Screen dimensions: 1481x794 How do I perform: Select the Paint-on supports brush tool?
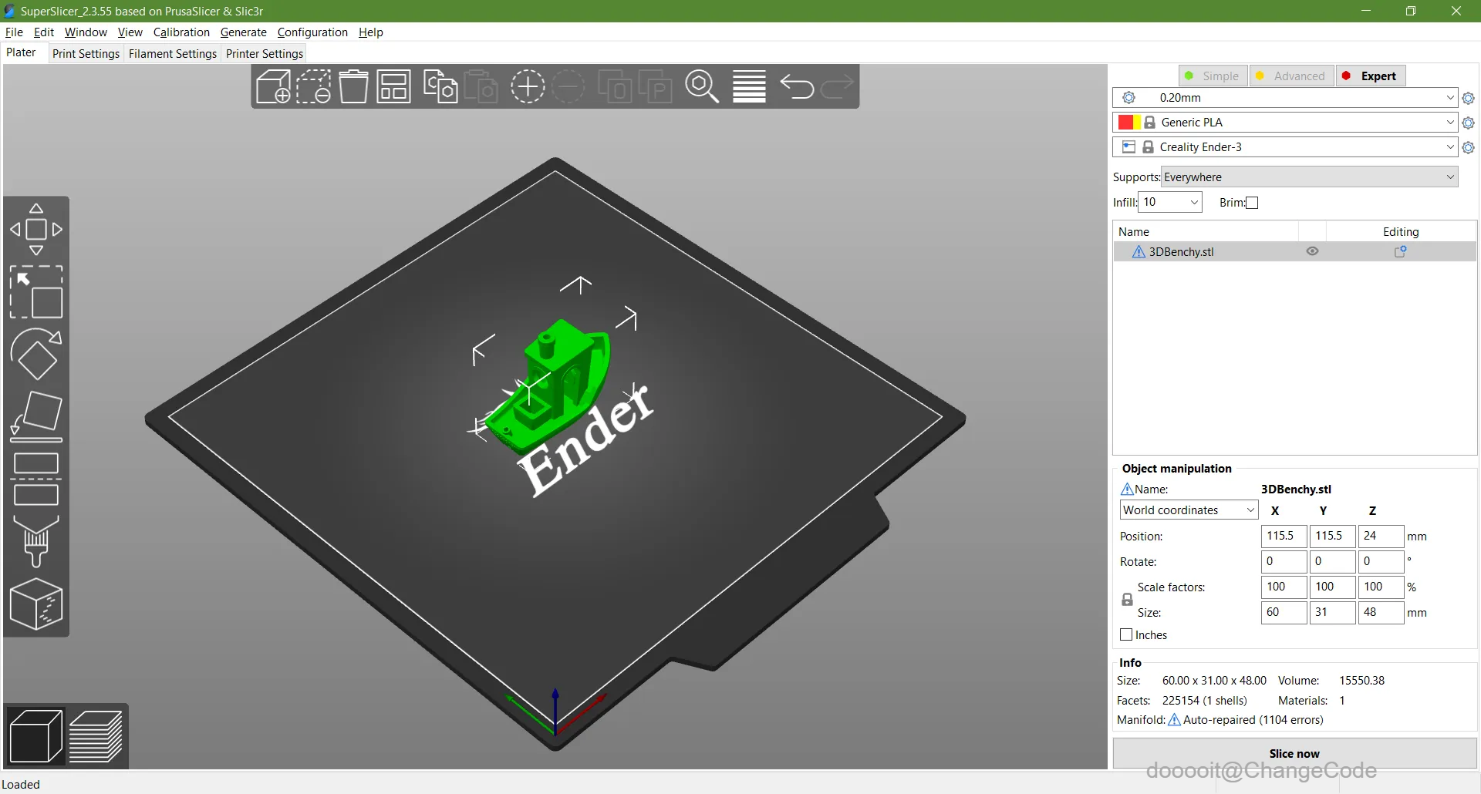coord(36,541)
